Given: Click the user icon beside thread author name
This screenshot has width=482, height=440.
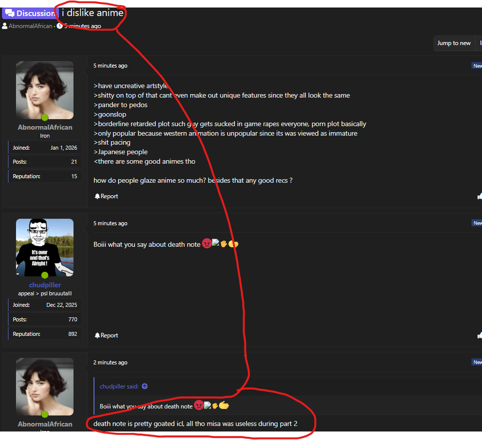Looking at the screenshot, I should click(x=4, y=26).
